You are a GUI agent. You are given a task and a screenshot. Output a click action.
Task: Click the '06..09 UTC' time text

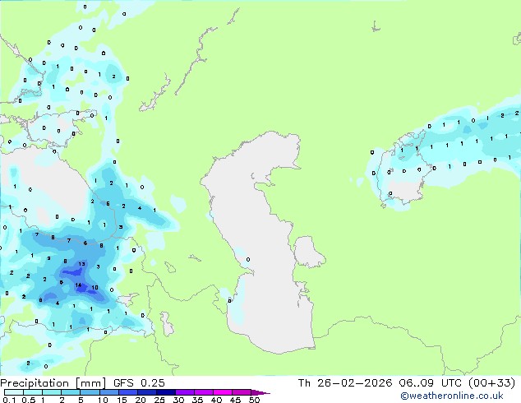[430, 383]
